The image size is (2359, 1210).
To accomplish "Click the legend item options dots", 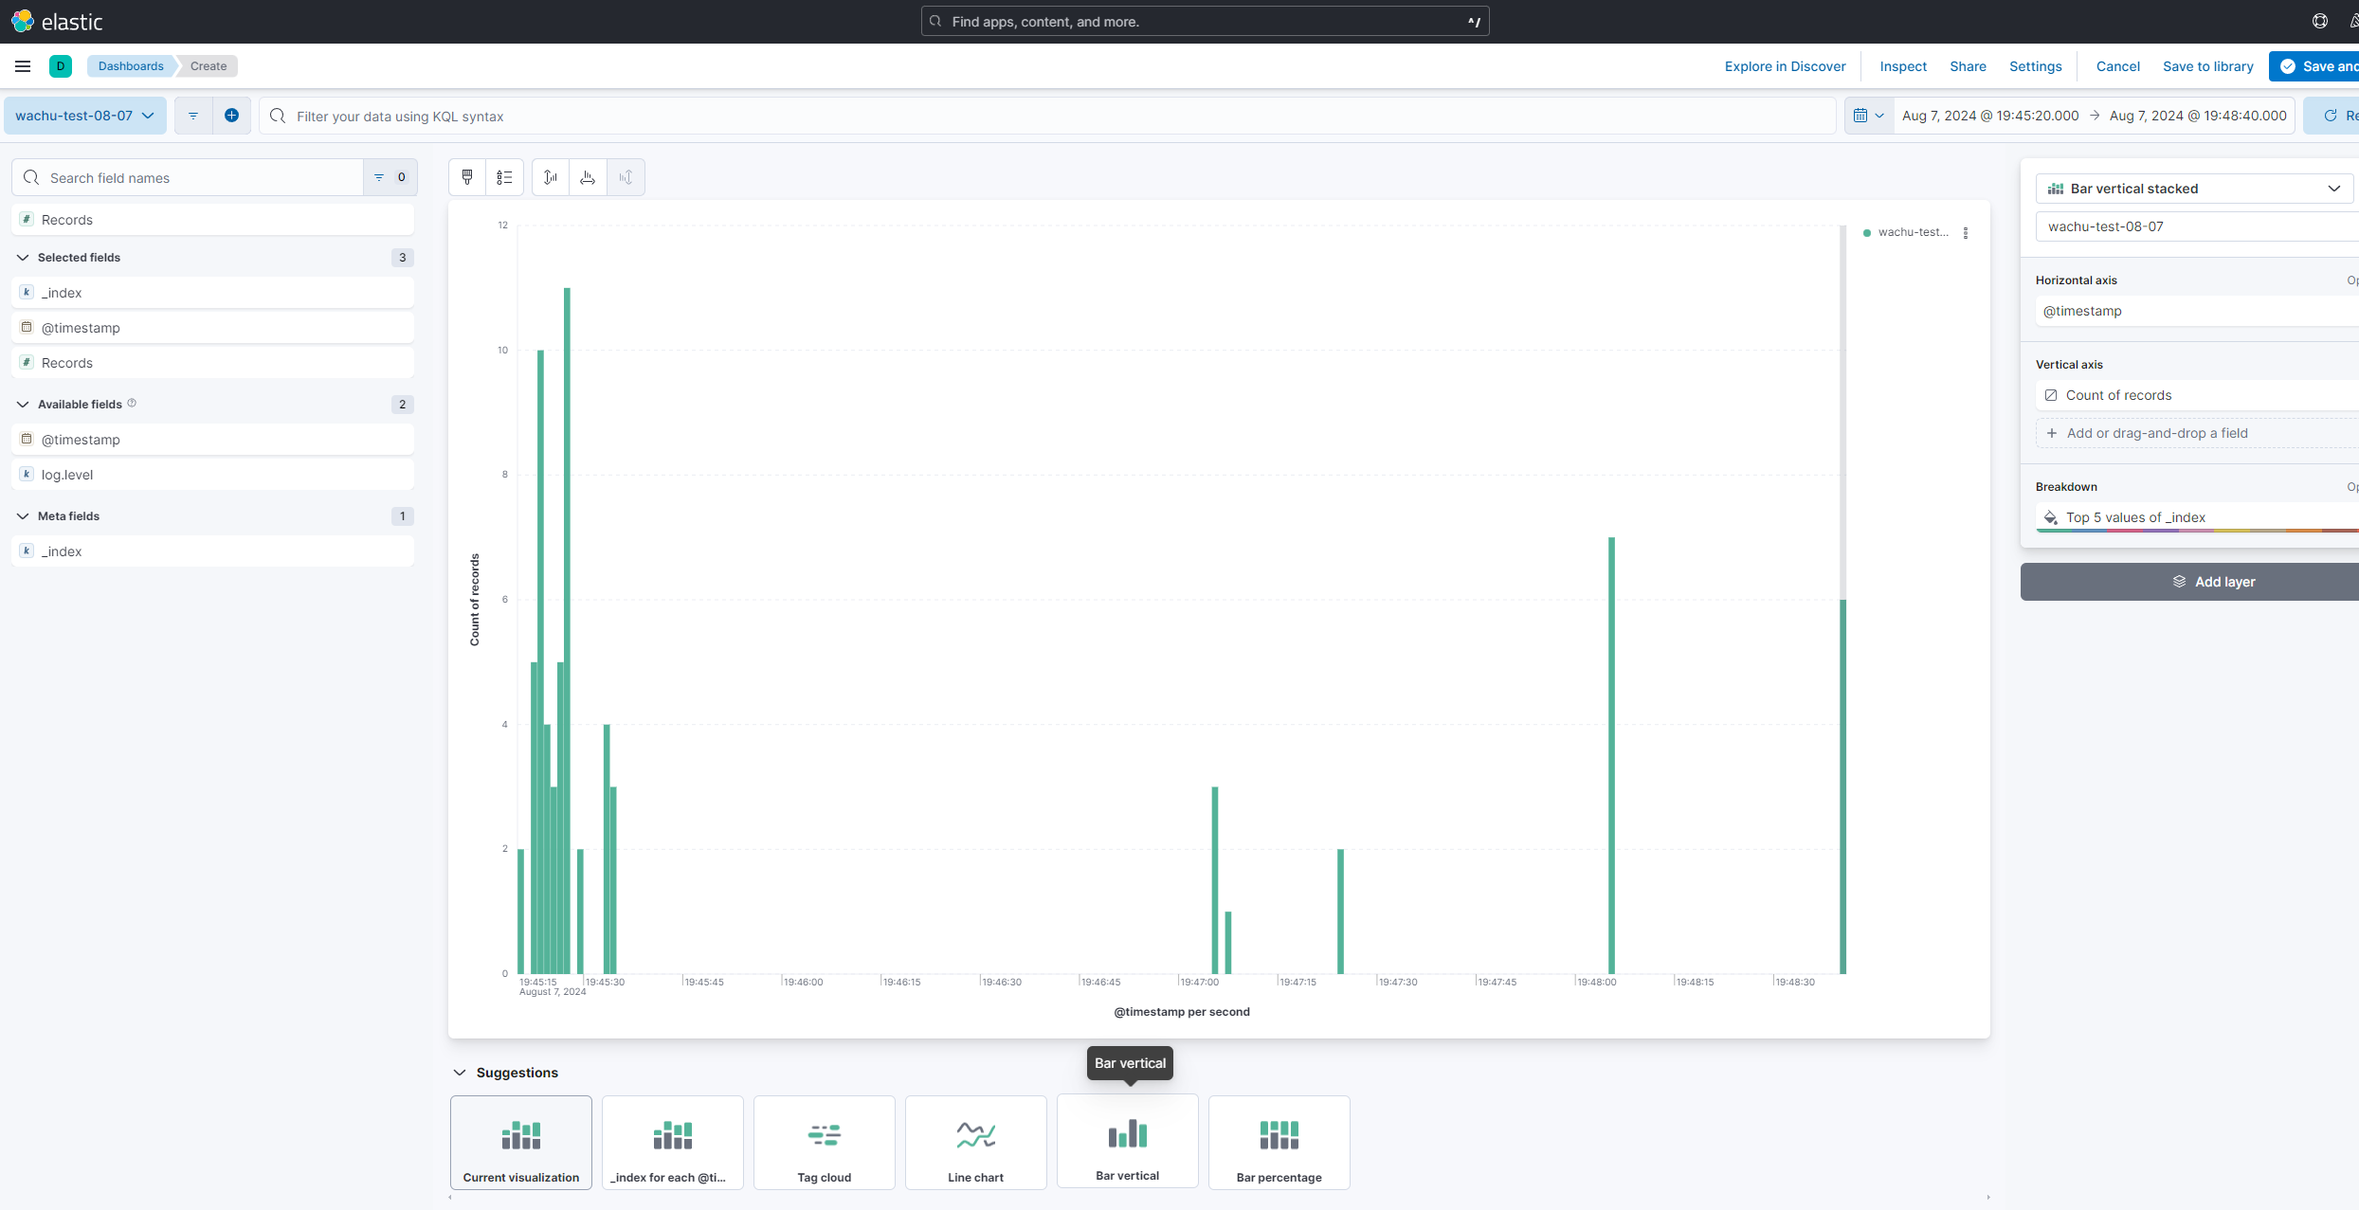I will point(1966,233).
